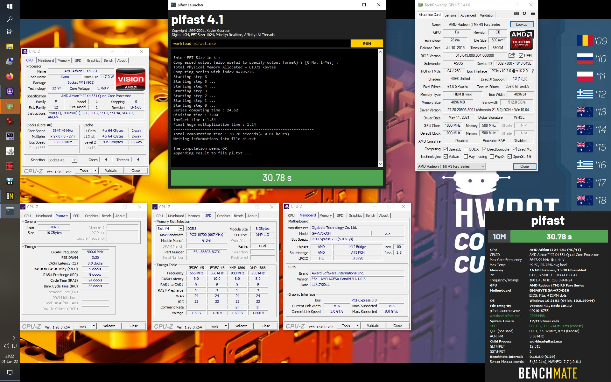Click Validate in the CPU-Z Mainboard window
This screenshot has height=382, width=611.
373,326
